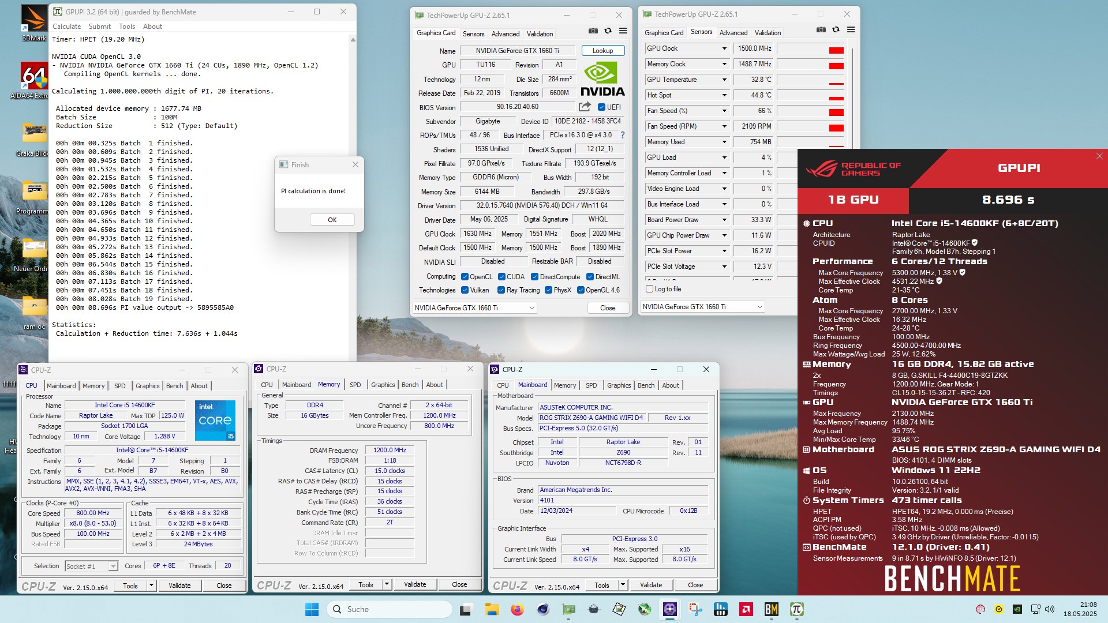Toggle the PhysX checkbox
Screen dimensions: 1108x623
548,290
